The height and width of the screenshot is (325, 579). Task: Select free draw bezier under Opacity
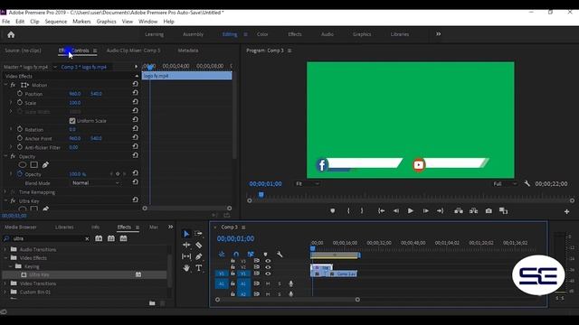pos(45,164)
